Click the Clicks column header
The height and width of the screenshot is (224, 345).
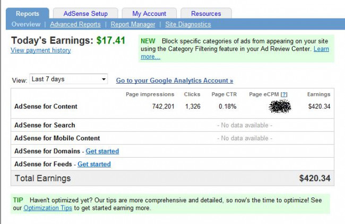pos(192,94)
